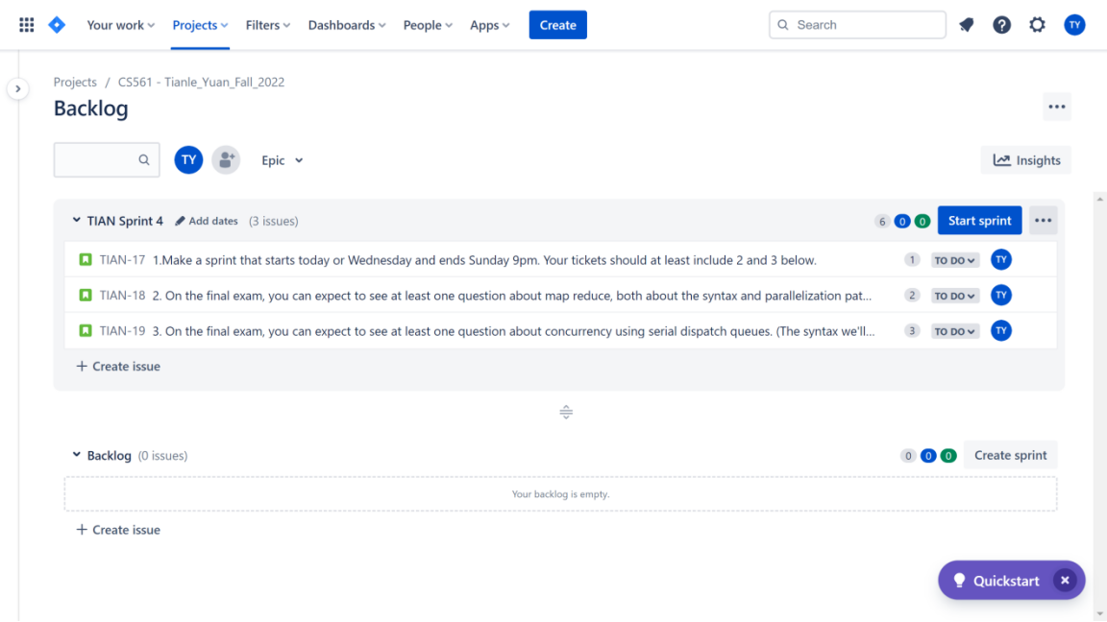Close the Quickstart panel
1107x622 pixels.
point(1065,581)
